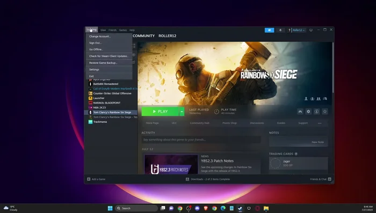Open the Points Shop link
This screenshot has height=213, width=376.
pyautogui.click(x=229, y=123)
